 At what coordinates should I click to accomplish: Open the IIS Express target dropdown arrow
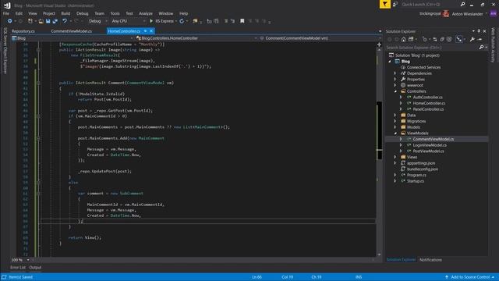[x=176, y=21]
